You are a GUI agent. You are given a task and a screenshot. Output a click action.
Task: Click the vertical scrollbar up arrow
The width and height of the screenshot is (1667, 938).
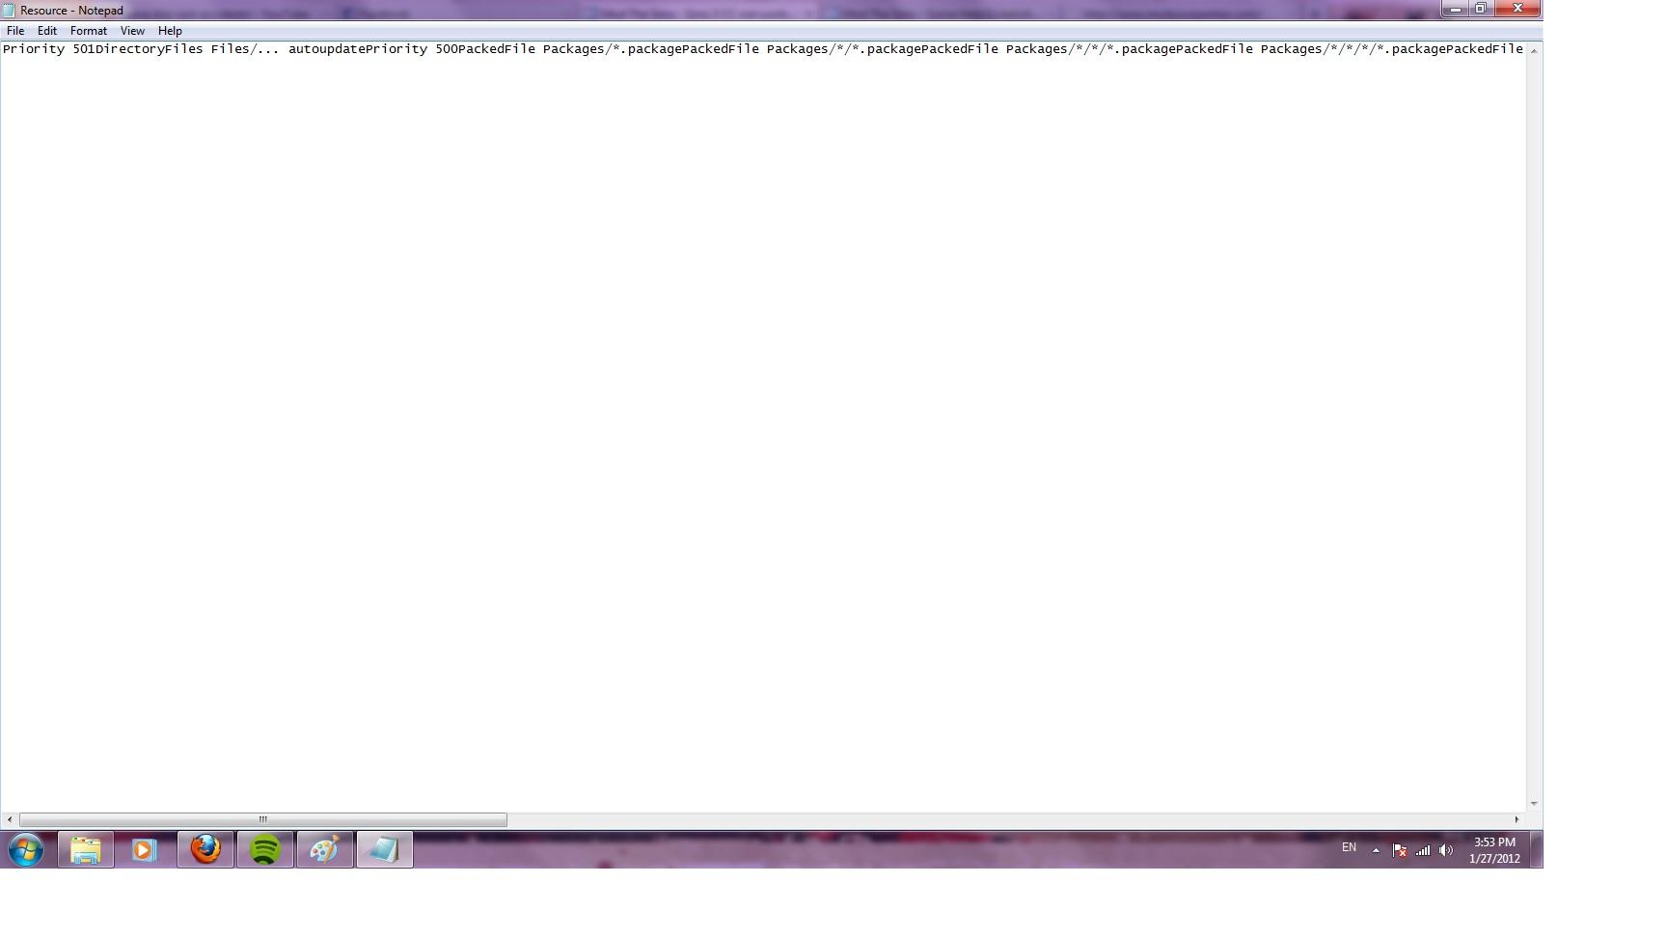[1534, 50]
